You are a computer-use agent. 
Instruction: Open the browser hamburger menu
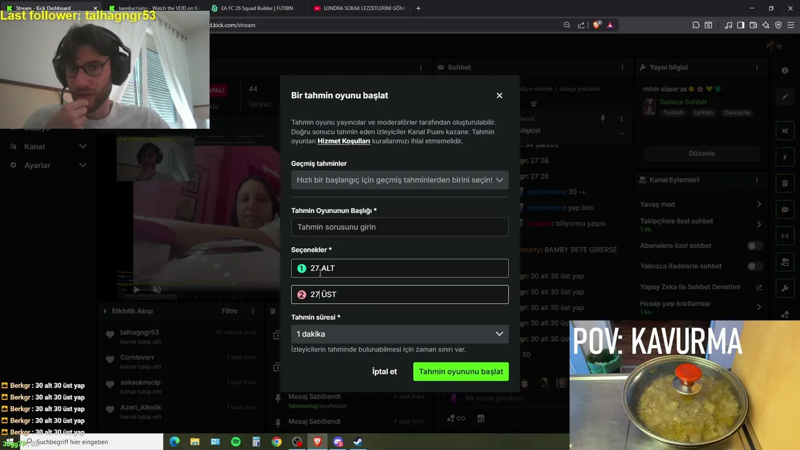click(791, 25)
